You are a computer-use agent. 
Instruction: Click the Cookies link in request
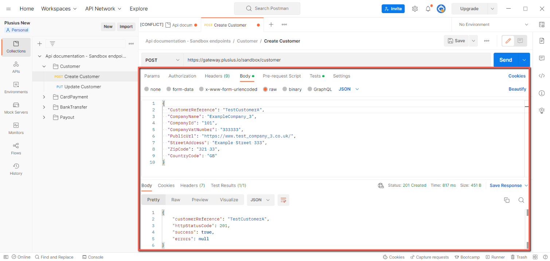tap(517, 76)
